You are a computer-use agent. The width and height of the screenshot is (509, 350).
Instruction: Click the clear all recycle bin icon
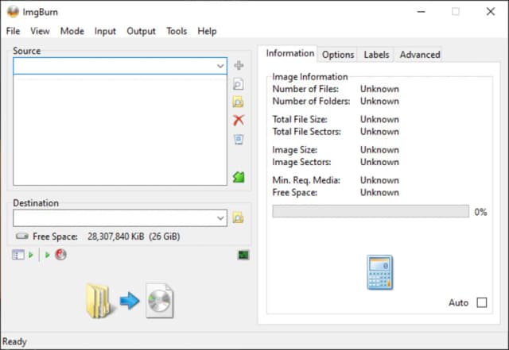[239, 140]
